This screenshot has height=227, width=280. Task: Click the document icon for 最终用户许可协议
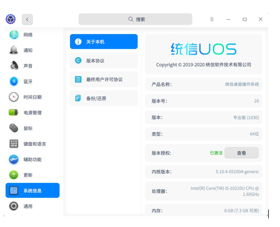click(78, 79)
